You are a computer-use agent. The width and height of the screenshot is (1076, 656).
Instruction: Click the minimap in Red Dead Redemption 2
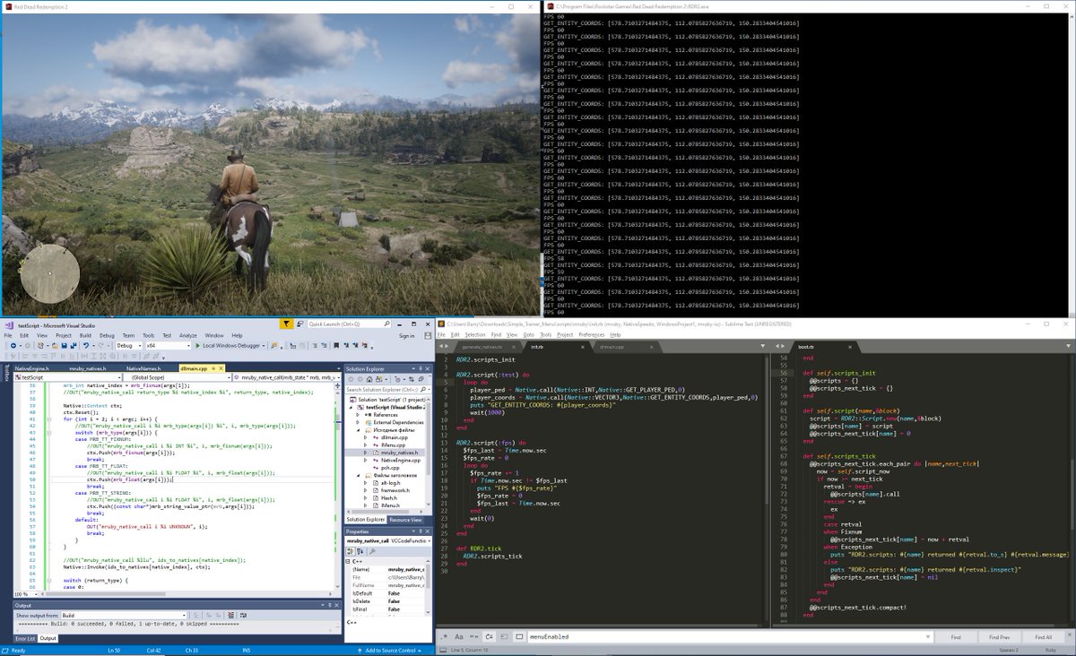point(50,273)
